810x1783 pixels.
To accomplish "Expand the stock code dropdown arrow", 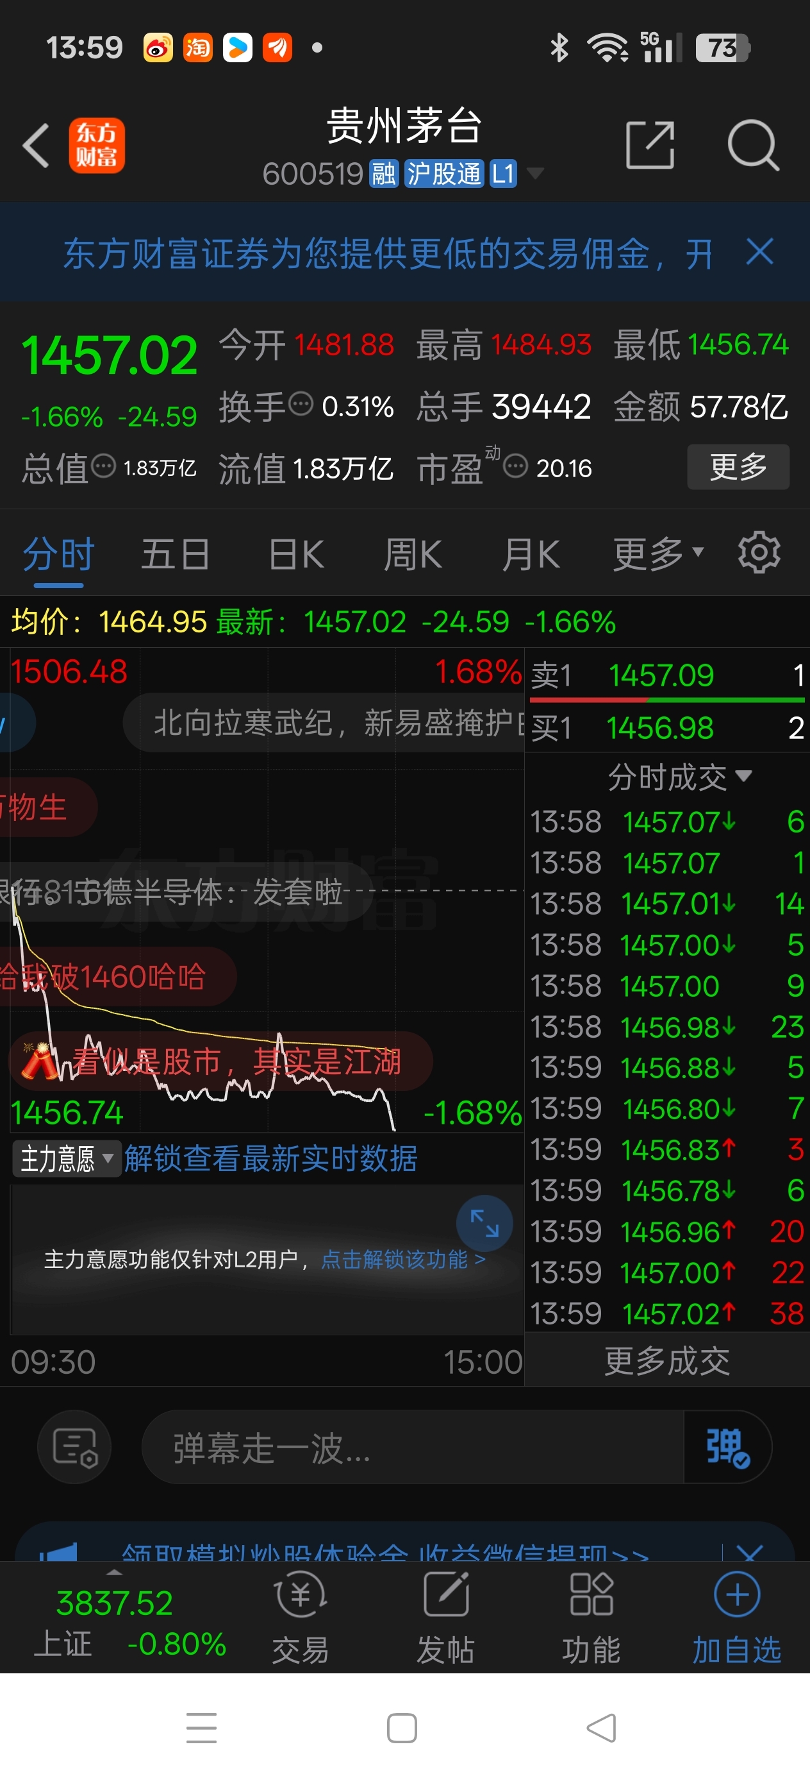I will click(534, 173).
